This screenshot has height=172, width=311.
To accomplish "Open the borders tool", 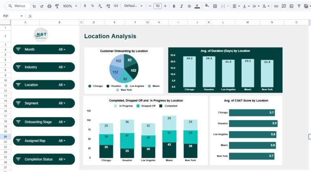I will (215, 6).
